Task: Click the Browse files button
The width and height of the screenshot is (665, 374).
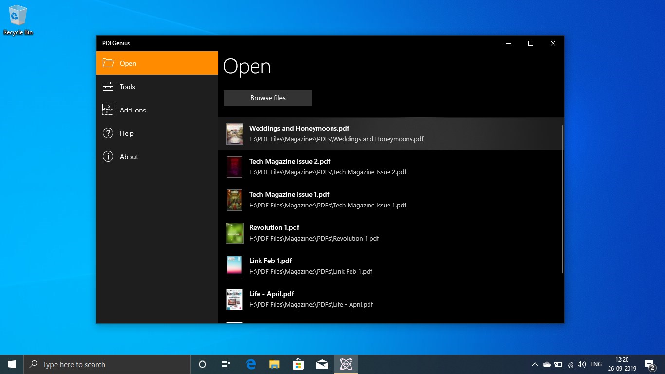Action: click(268, 98)
